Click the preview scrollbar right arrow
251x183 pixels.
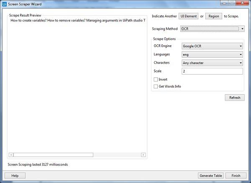143,155
